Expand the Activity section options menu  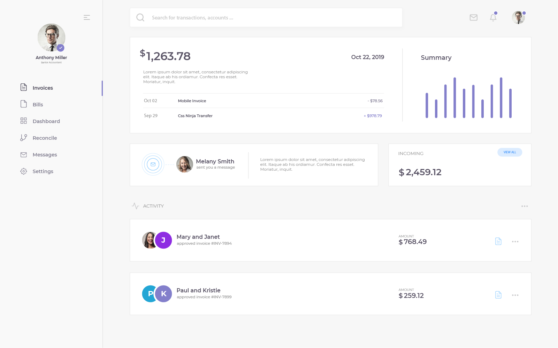524,206
